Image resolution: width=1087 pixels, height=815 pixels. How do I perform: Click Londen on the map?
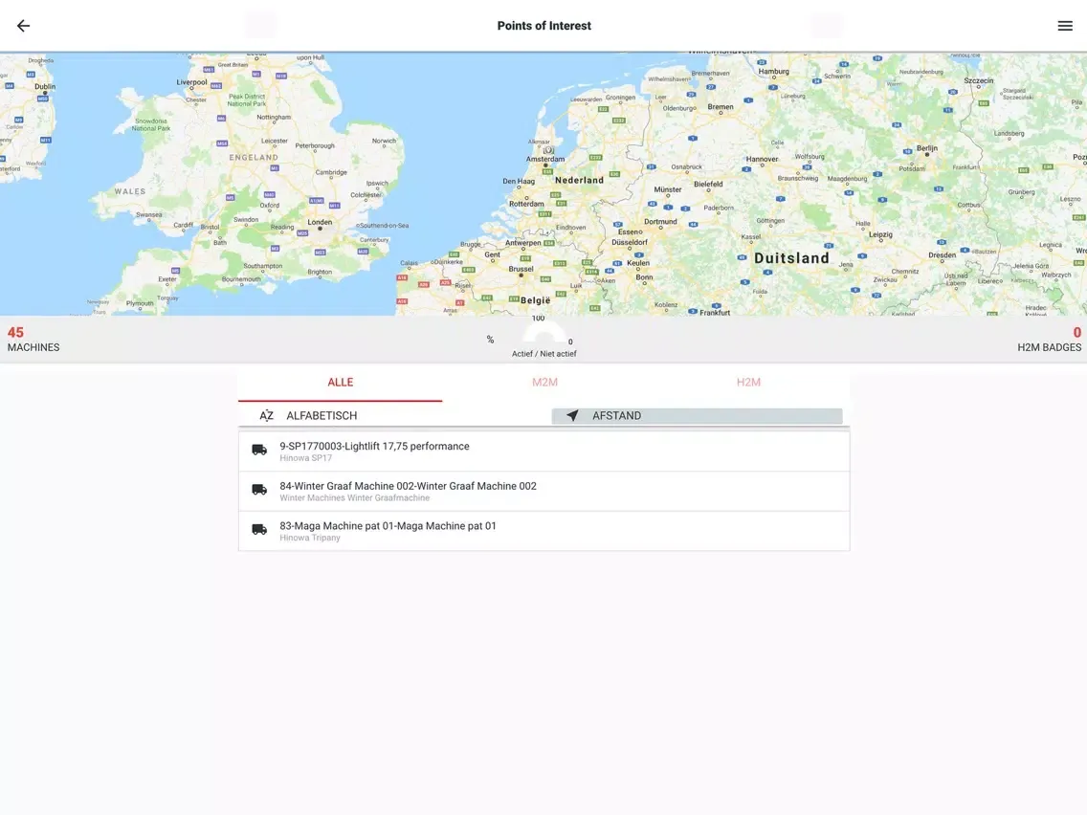(320, 223)
